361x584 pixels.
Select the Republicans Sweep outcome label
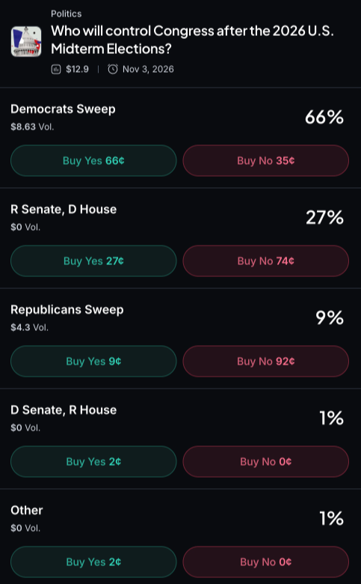pos(67,310)
